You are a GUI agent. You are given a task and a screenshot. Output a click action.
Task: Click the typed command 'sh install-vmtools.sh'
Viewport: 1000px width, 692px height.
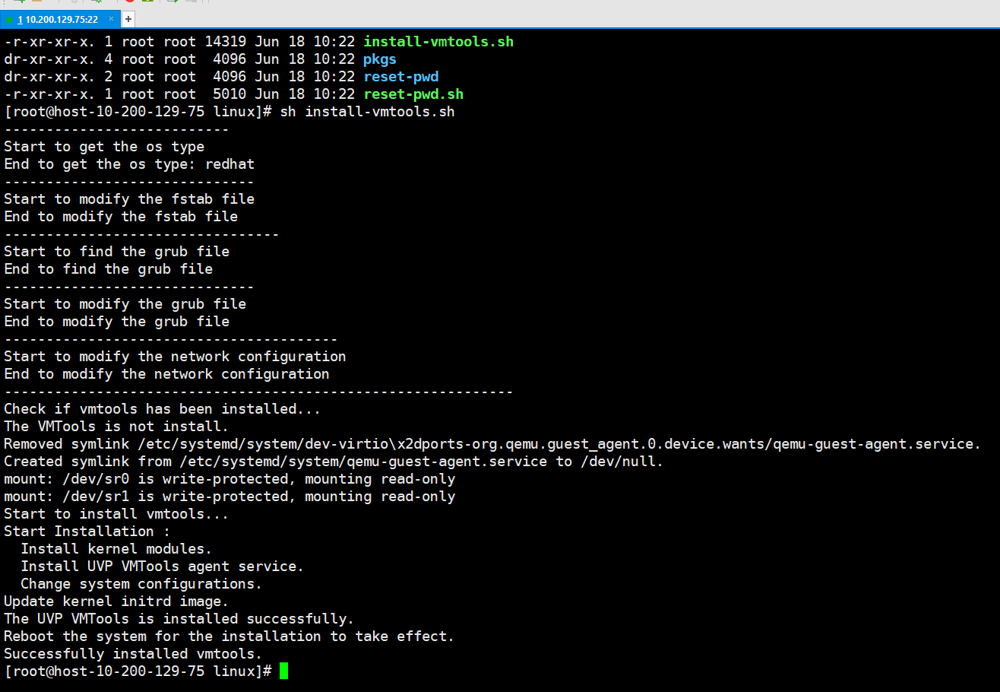coord(367,112)
